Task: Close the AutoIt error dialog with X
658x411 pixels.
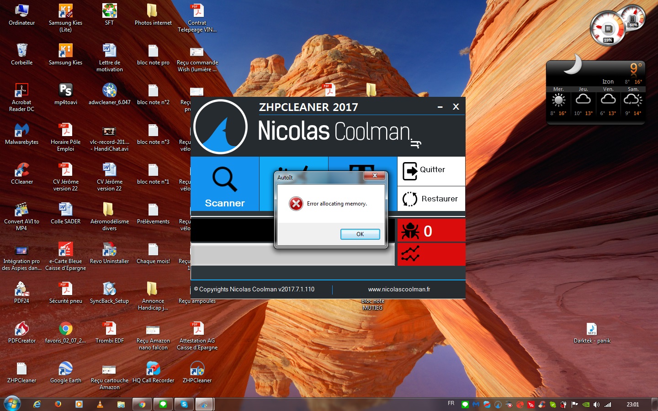Action: coord(375,176)
